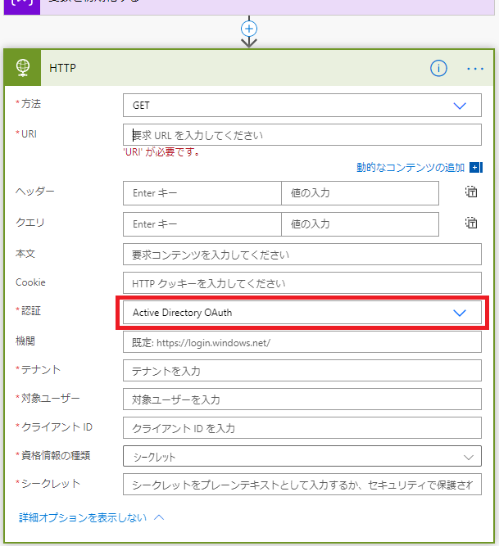Screen dimensions: 499x546
Task: Click the HTTP globe connector icon
Action: [23, 68]
